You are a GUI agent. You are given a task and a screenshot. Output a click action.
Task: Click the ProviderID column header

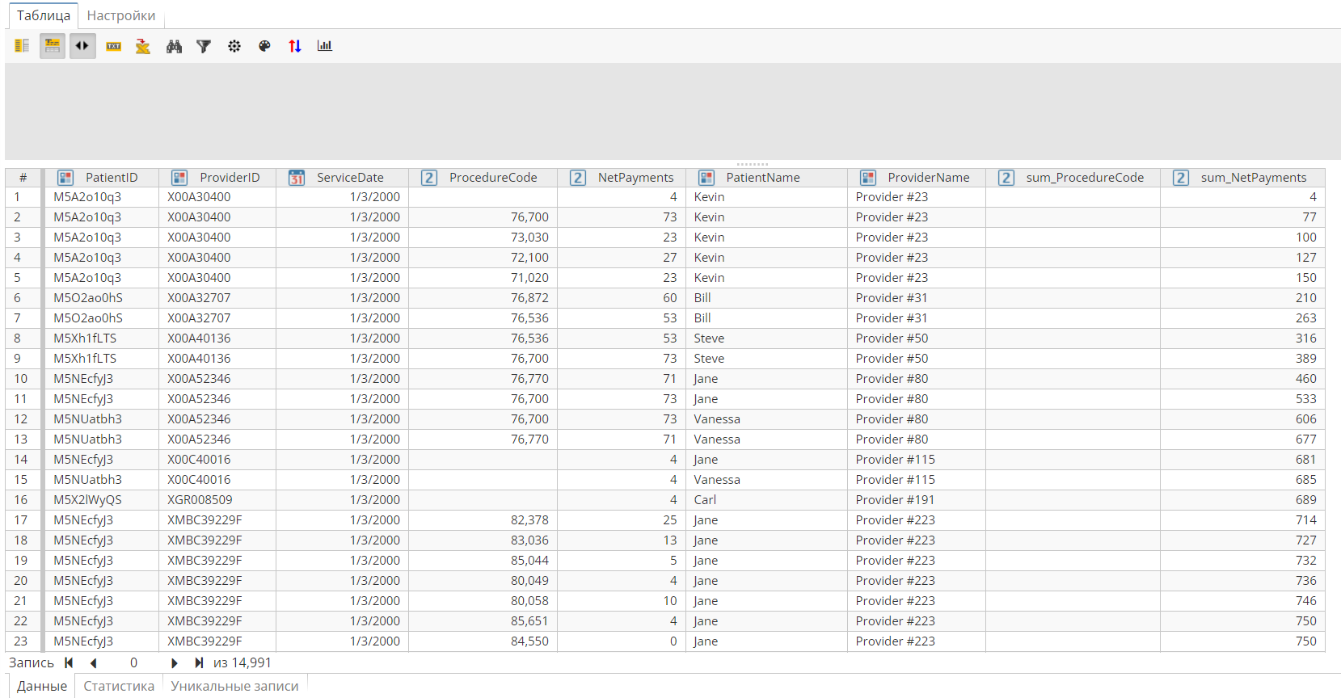click(x=217, y=178)
